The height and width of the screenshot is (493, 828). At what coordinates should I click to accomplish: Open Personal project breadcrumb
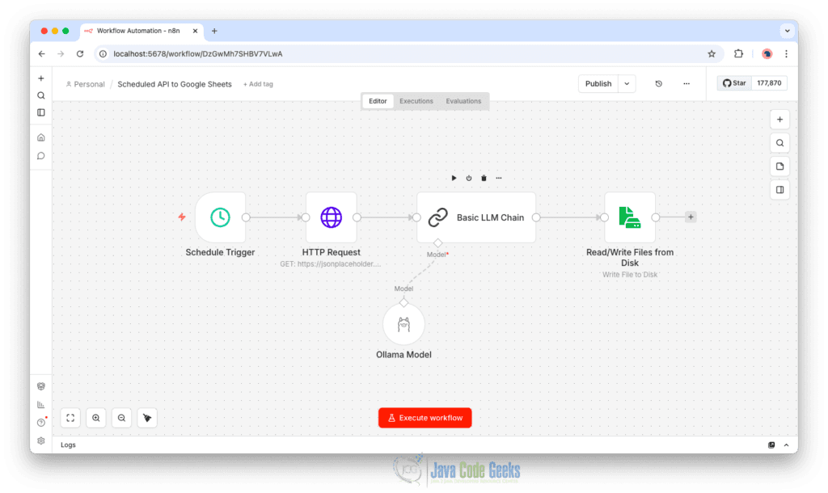coord(85,84)
